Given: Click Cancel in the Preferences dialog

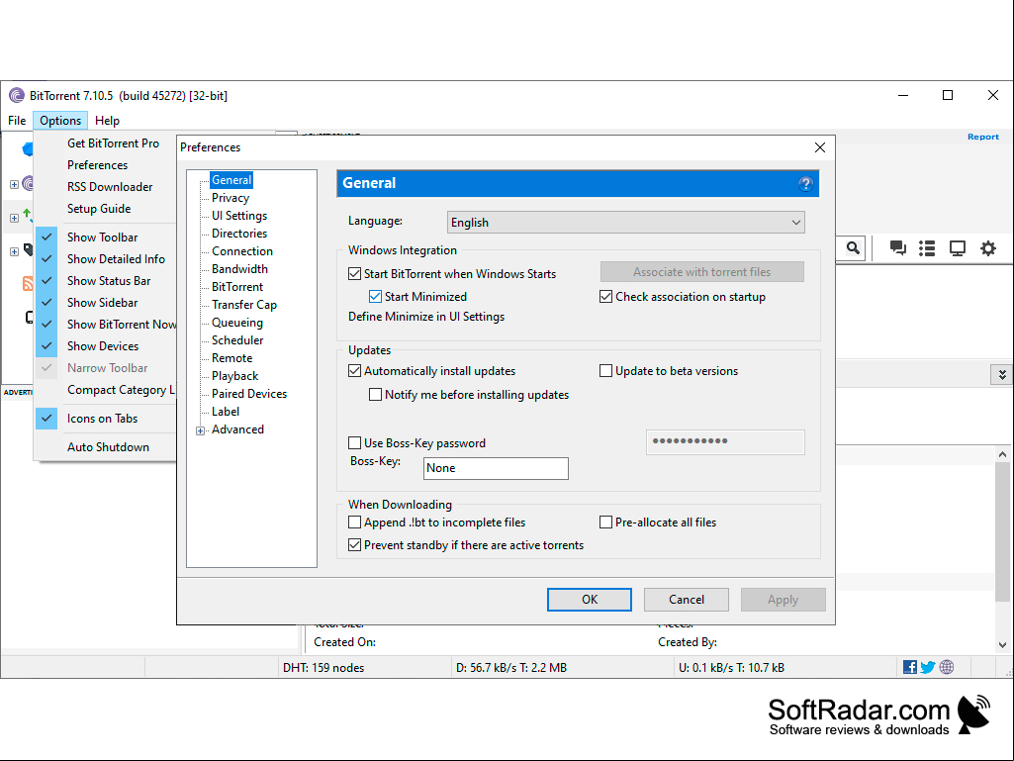Looking at the screenshot, I should (687, 600).
